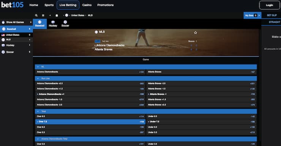Bet Arizona Diamondbacks moneyline +134
Image resolution: width=281 pixels, height=146 pixels.
click(90, 72)
